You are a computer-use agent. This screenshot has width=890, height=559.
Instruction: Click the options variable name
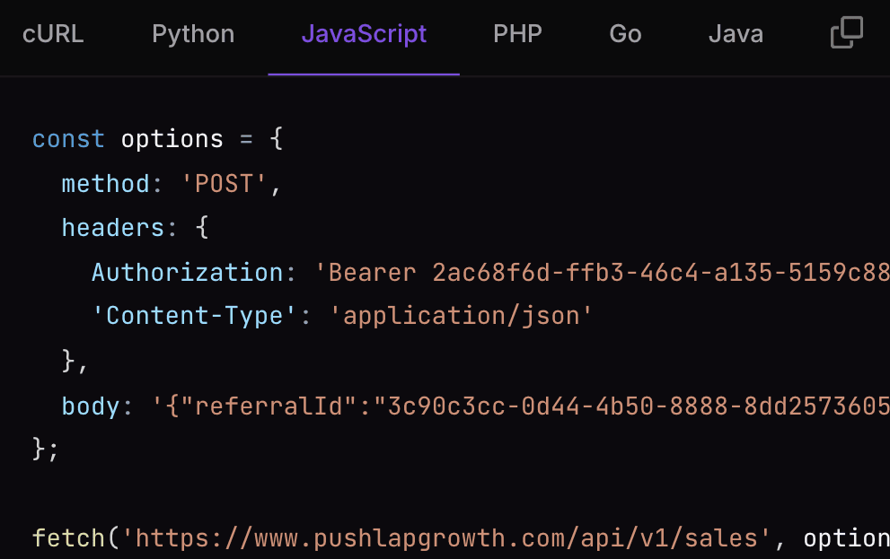tap(172, 138)
